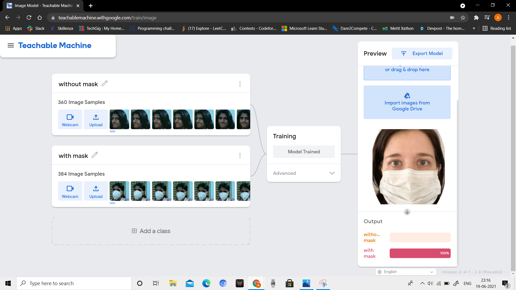Add a class
The image size is (516, 290).
click(151, 231)
